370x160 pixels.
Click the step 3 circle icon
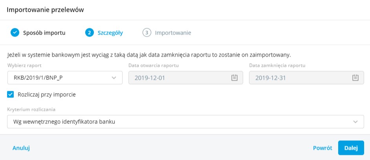tap(147, 33)
